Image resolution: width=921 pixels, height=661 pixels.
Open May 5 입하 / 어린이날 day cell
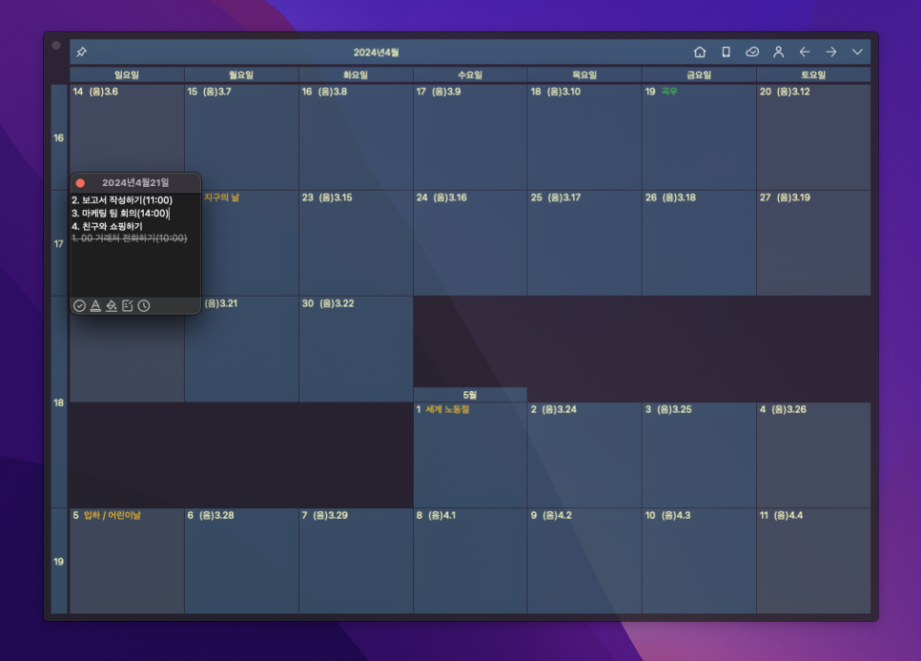tap(127, 561)
